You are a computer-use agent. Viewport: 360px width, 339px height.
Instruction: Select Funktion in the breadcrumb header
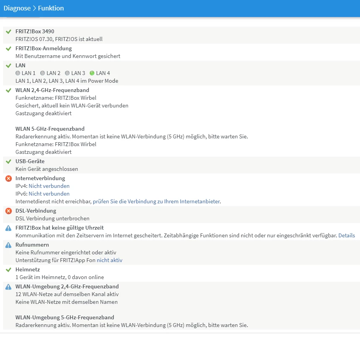pos(51,8)
